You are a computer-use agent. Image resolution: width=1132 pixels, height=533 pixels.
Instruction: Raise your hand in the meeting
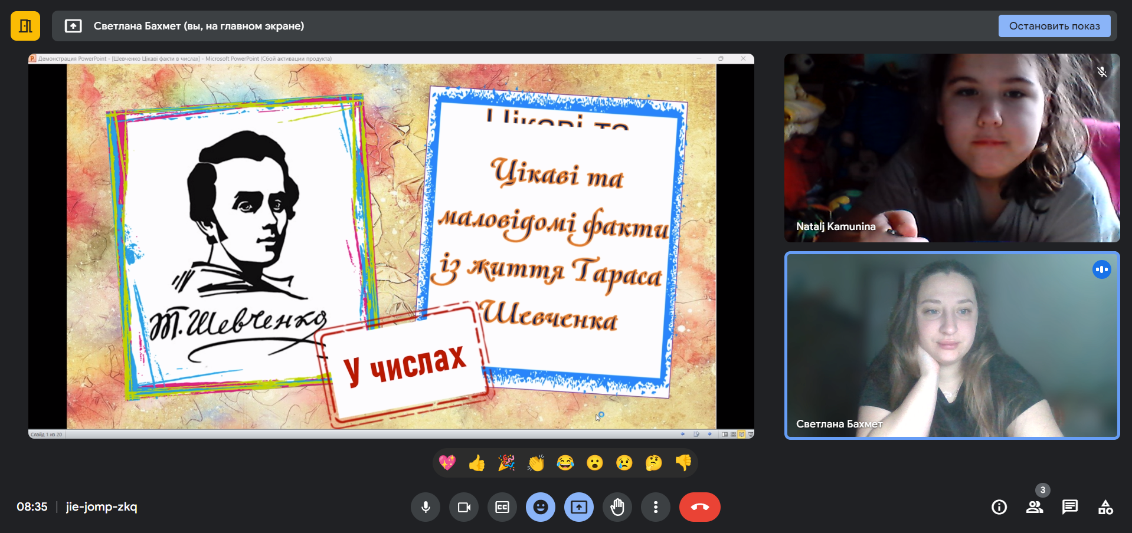(x=617, y=507)
